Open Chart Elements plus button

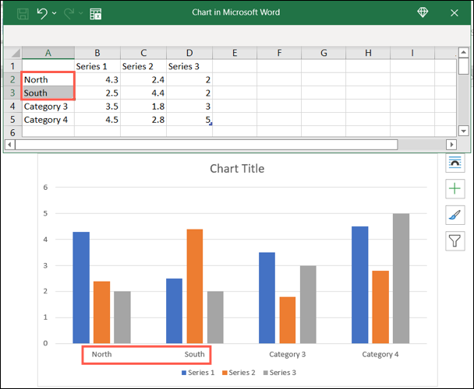pyautogui.click(x=455, y=189)
